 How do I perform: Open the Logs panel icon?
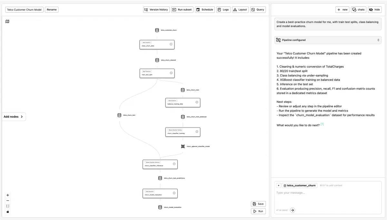coord(220,9)
